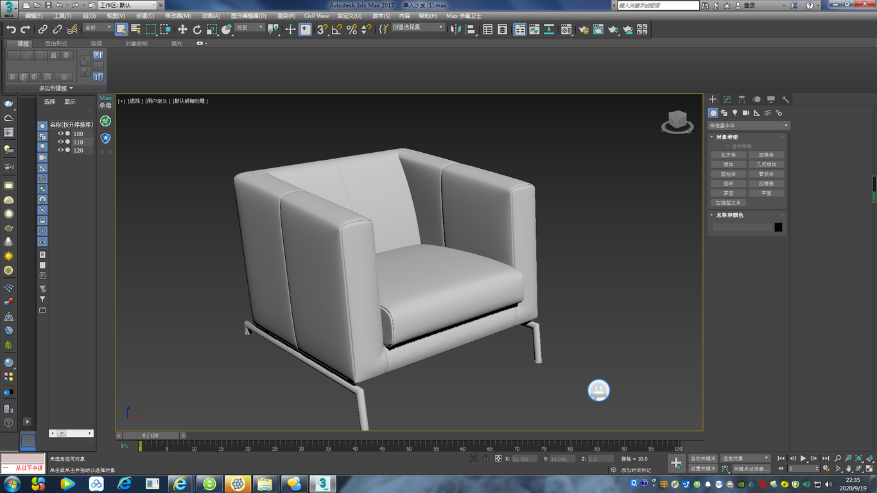Viewport: 877px width, 493px height.
Task: Select the Shapes category icon
Action: (724, 113)
